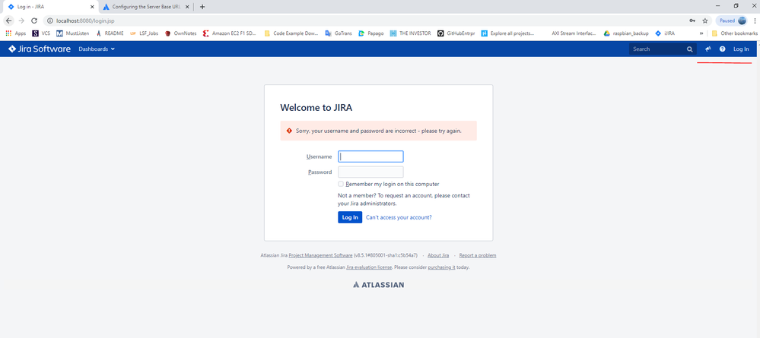Open the About Jira footer link
Viewport: 760px width, 338px height.
click(x=438, y=255)
